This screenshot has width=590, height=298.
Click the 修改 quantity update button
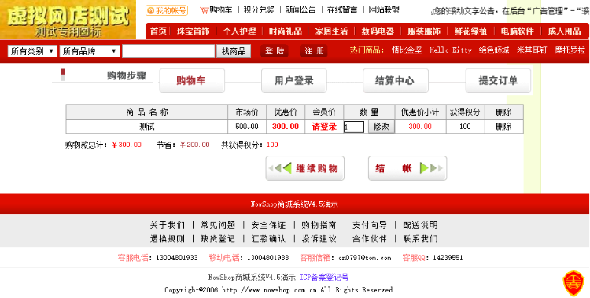pos(382,127)
